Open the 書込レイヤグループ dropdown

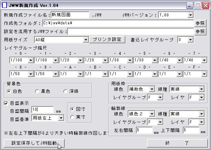click(x=190, y=40)
